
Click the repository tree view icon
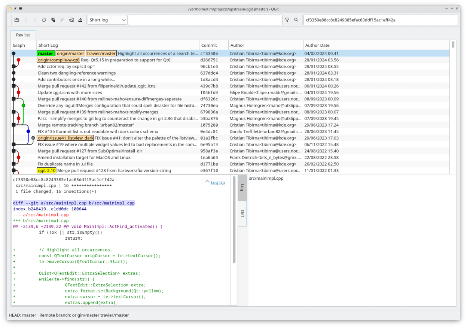pos(53,20)
